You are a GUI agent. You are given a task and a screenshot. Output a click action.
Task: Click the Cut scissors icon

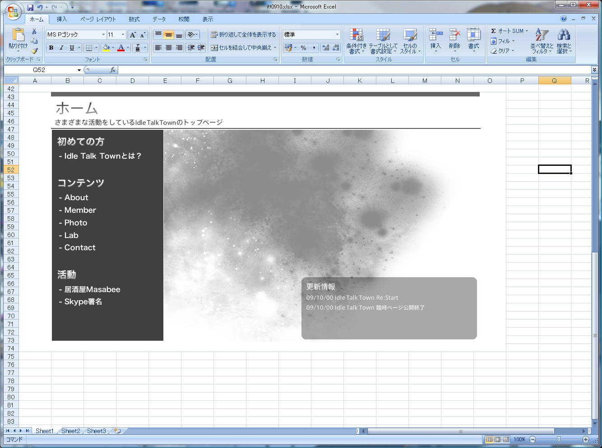pos(34,32)
